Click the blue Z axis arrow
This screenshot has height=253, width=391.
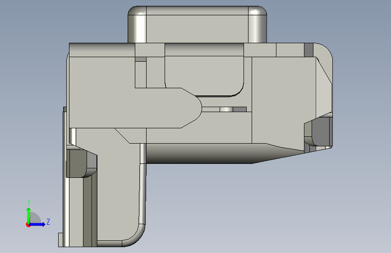[37, 224]
